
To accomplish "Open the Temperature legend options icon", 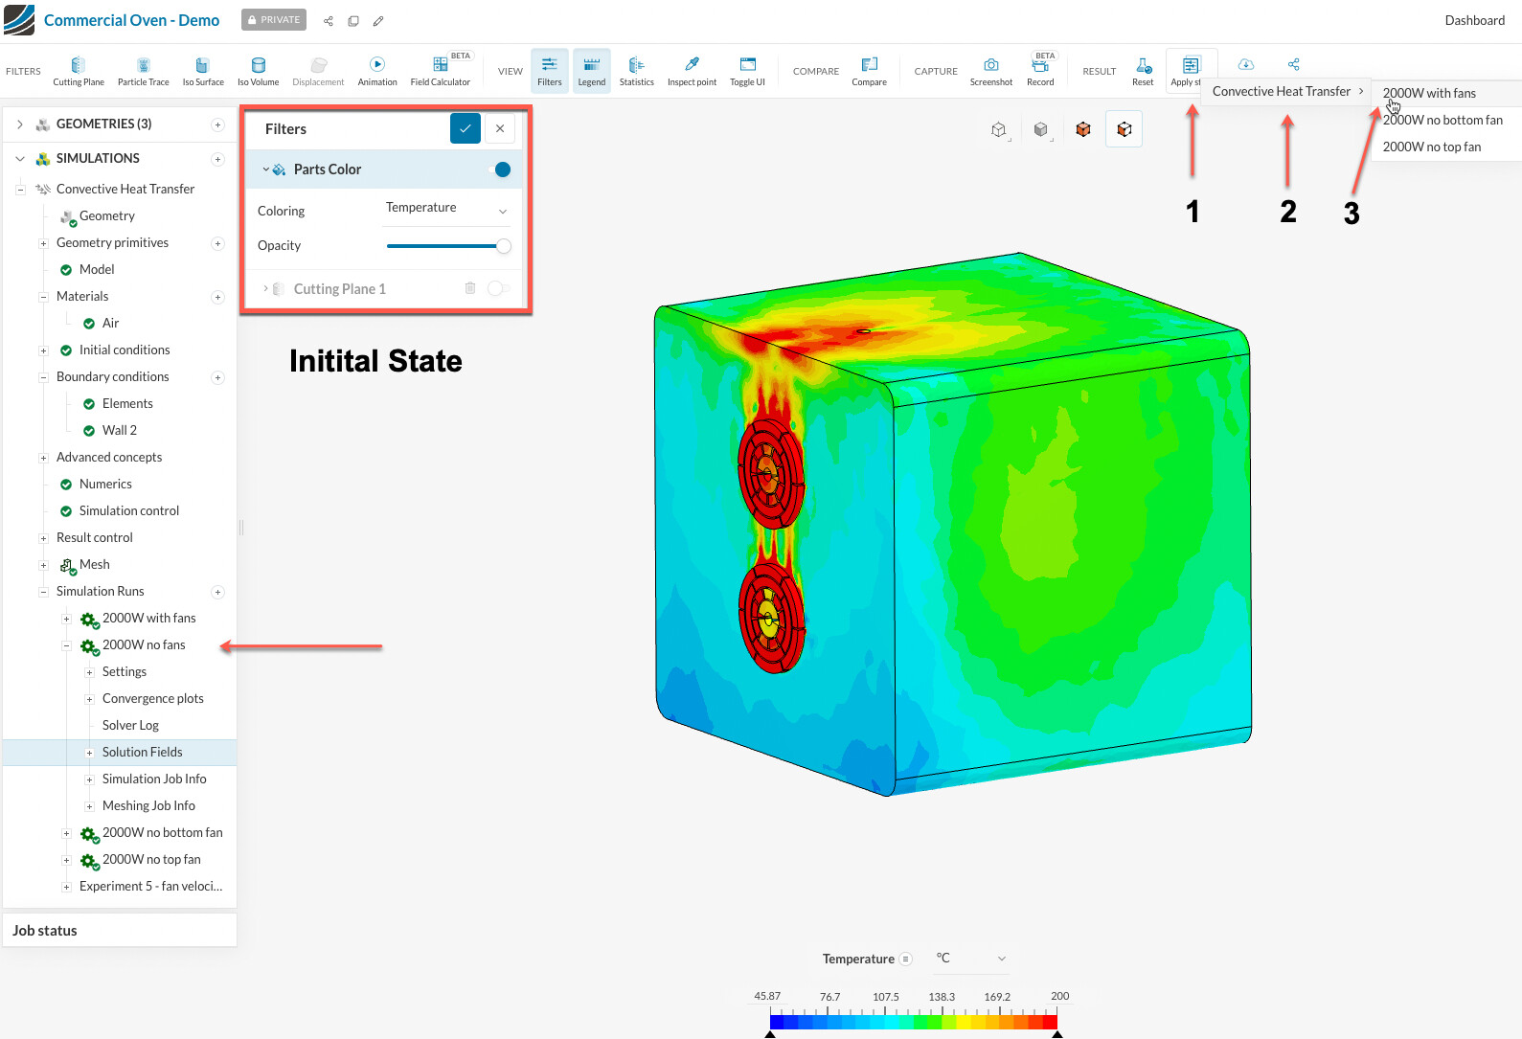I will [906, 959].
